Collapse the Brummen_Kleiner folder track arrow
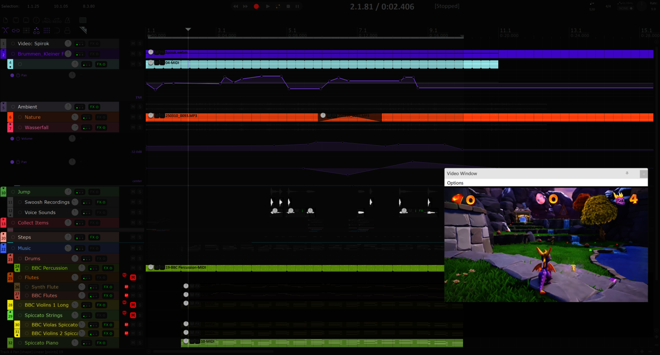Image resolution: width=660 pixels, height=355 pixels. (3, 50)
